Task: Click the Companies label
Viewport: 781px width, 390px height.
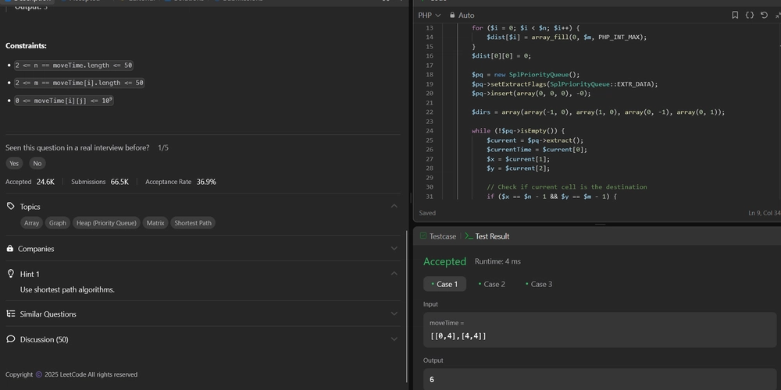Action: [x=36, y=249]
